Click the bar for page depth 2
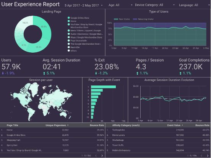 (97, 90)
